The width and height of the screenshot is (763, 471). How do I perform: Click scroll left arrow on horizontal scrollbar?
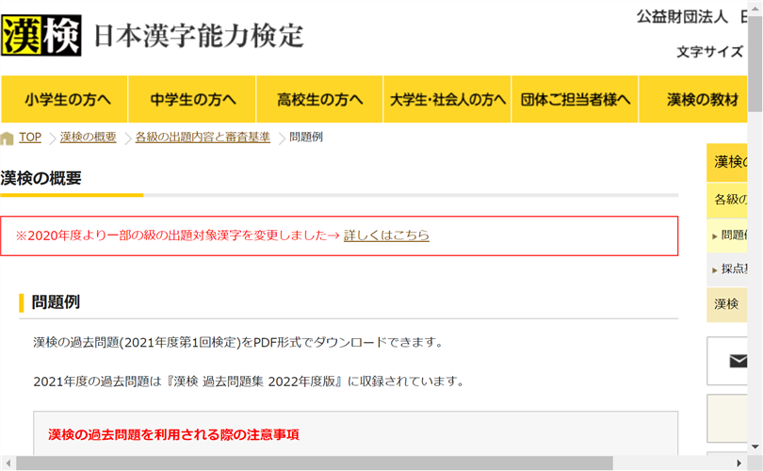8,463
